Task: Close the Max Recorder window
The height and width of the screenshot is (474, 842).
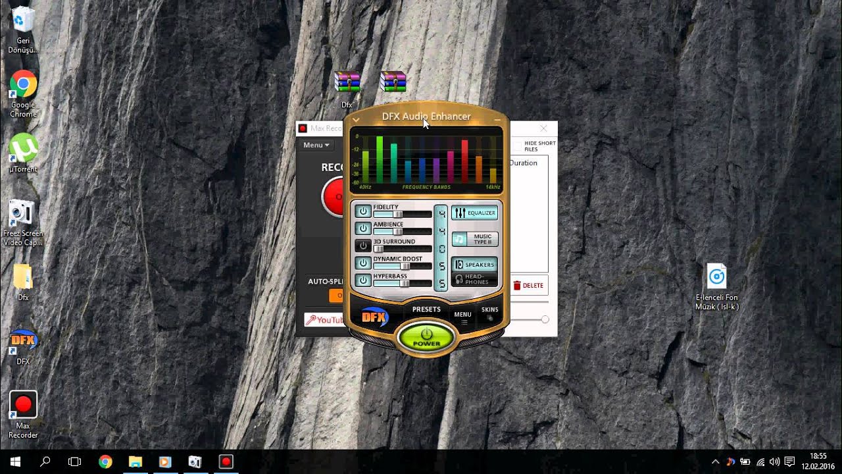Action: pos(543,128)
